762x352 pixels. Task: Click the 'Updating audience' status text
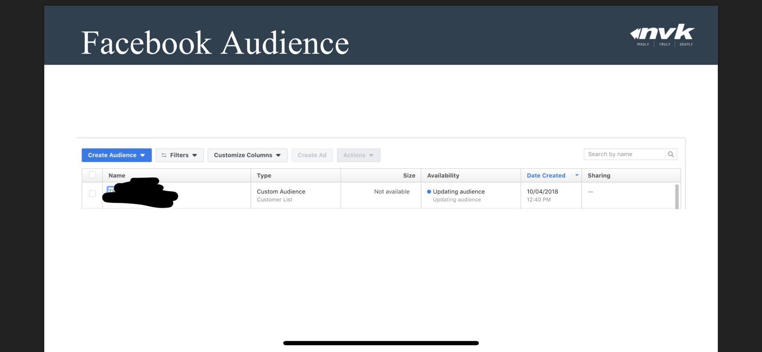(459, 192)
